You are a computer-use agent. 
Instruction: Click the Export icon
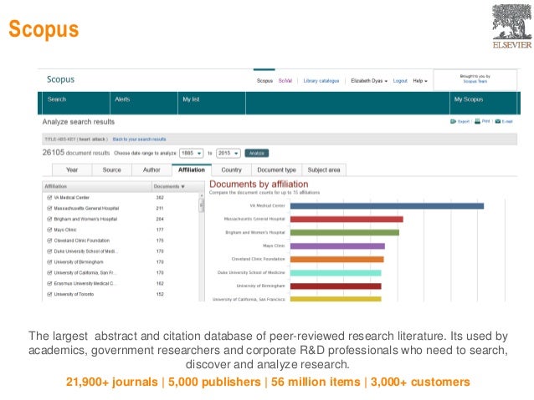(x=453, y=121)
